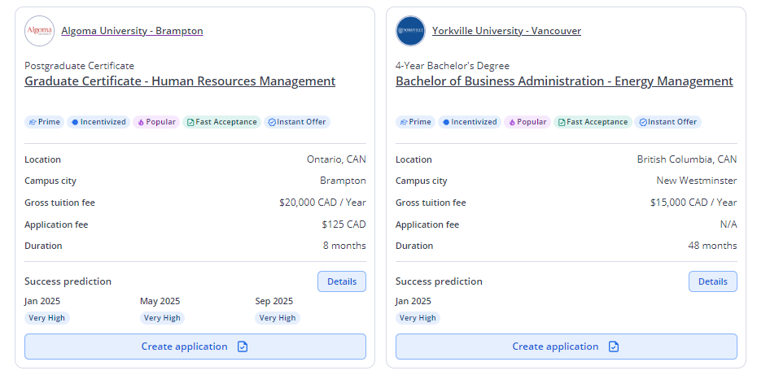Image resolution: width=757 pixels, height=375 pixels.
Task: Click Fast Acceptance tag on Algoma card
Action: point(221,122)
